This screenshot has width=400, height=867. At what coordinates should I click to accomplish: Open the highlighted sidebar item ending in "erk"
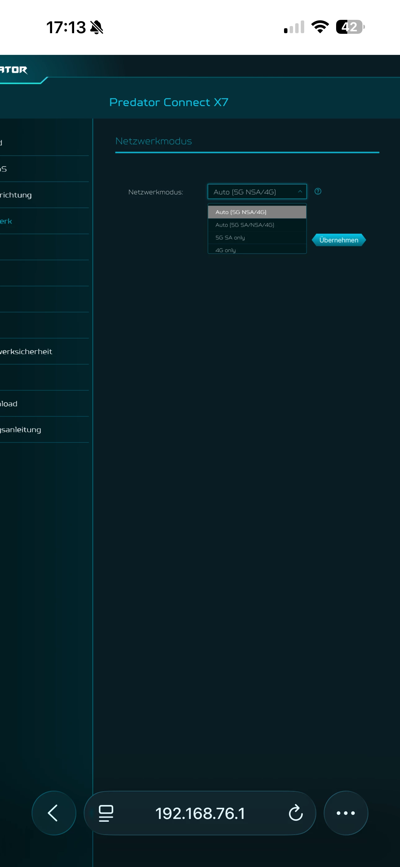[x=44, y=221]
